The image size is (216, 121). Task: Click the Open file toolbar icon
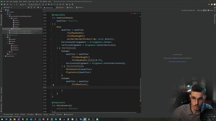click(2, 4)
